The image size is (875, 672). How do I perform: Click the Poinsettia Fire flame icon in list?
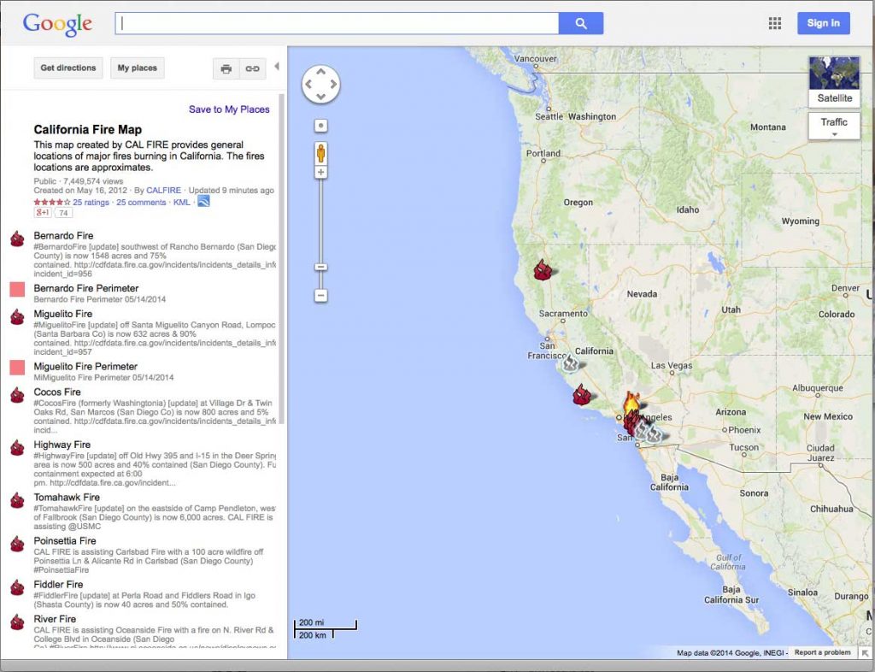click(x=17, y=544)
